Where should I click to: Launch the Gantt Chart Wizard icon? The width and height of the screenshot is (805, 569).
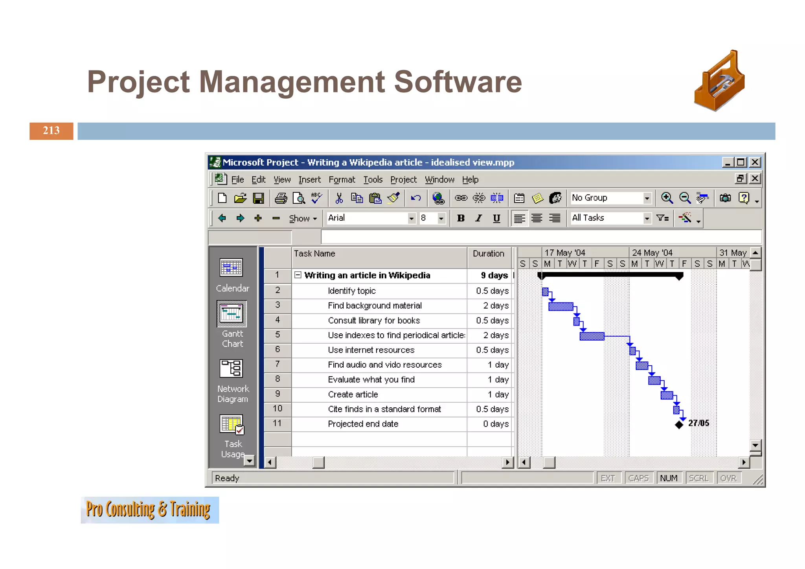685,218
